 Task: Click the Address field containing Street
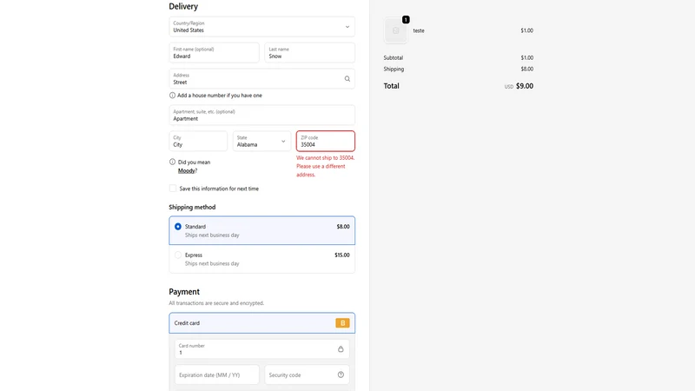pyautogui.click(x=262, y=79)
